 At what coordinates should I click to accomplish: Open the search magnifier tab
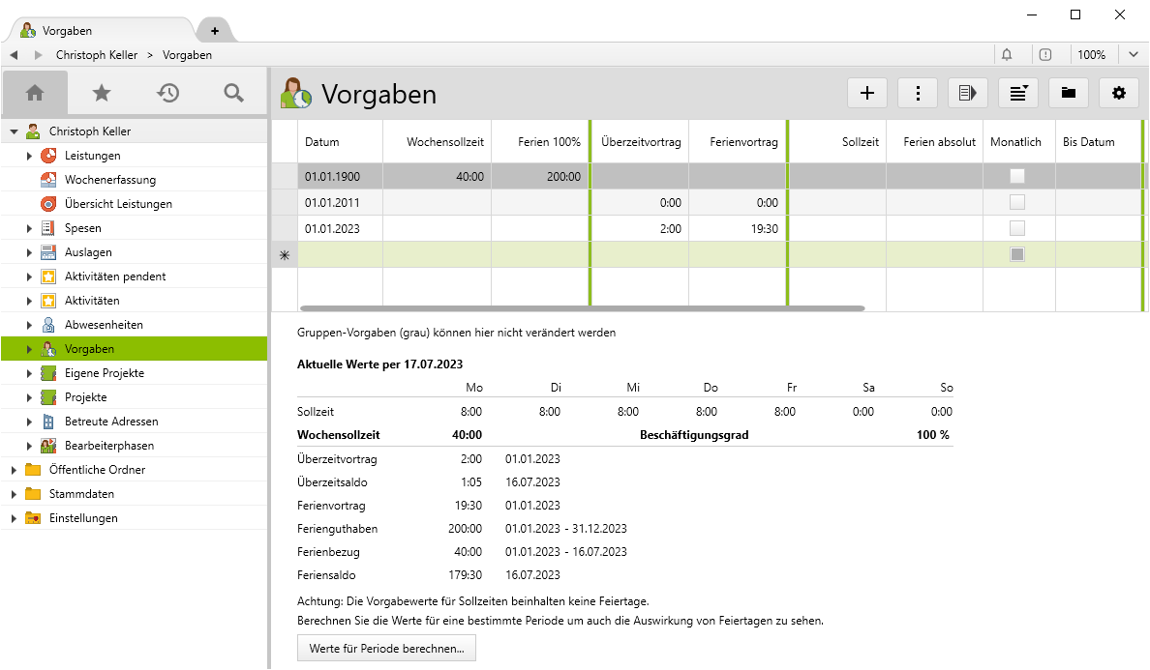(233, 93)
